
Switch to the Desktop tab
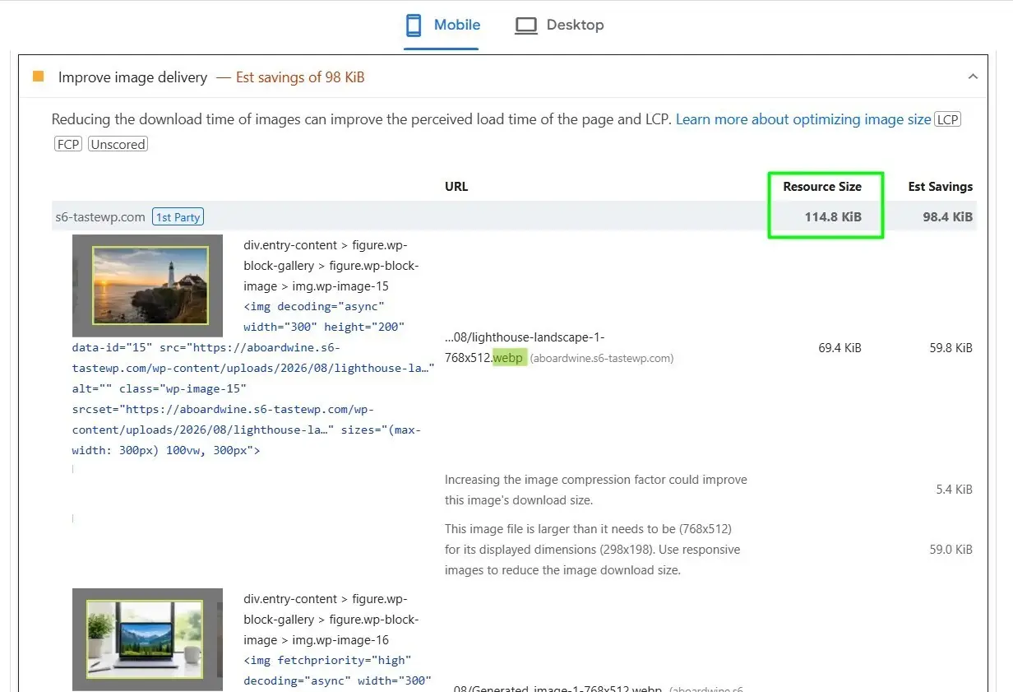[x=559, y=26]
